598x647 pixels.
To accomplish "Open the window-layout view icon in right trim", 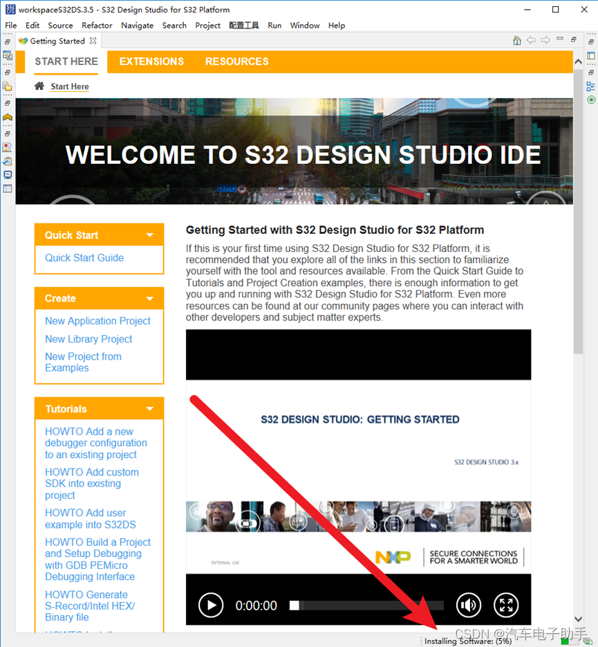I will click(x=591, y=55).
